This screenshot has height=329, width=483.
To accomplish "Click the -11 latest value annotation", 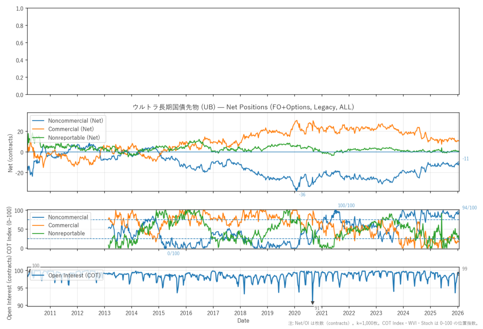I will (465, 159).
